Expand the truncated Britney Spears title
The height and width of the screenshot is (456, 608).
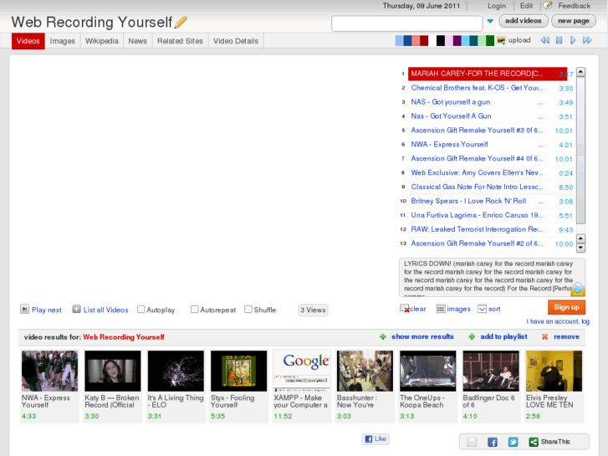pos(540,202)
